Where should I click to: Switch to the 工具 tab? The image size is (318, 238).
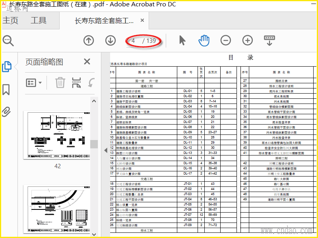39,21
